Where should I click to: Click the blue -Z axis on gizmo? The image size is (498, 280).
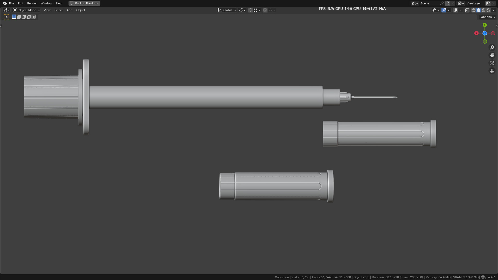(x=485, y=33)
